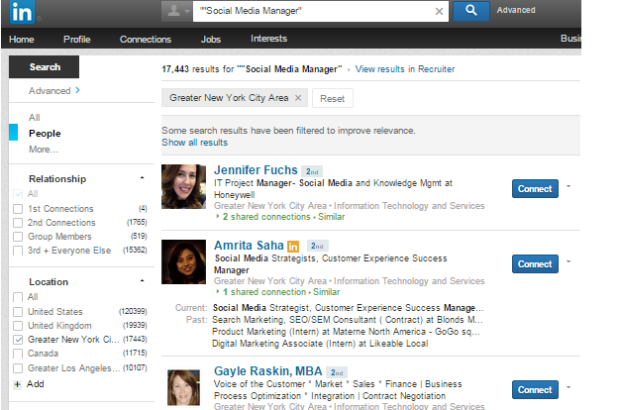Click the LinkedIn premium badge next to Amrita Saha
The width and height of the screenshot is (620, 410).
[293, 247]
